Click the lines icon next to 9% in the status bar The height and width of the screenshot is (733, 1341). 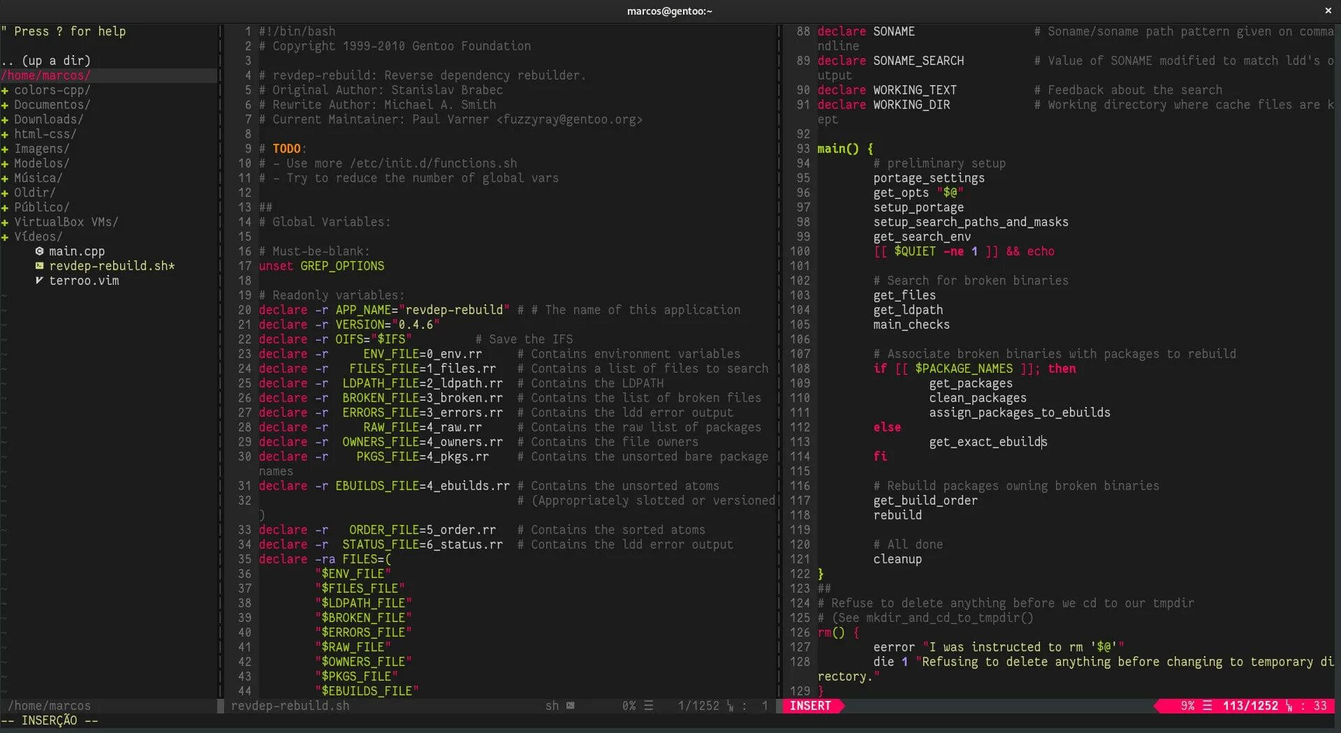(1206, 706)
